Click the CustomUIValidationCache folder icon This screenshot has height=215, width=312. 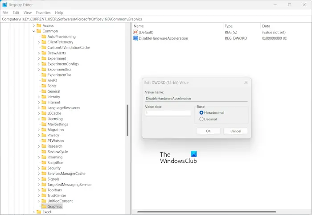(44, 48)
